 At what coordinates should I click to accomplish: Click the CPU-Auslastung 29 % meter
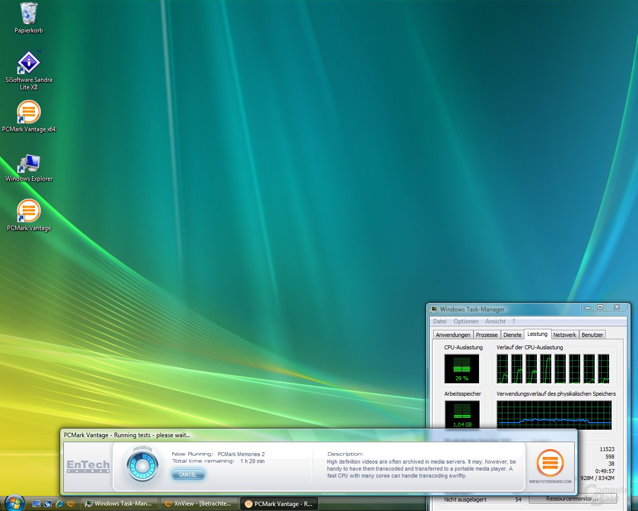462,369
